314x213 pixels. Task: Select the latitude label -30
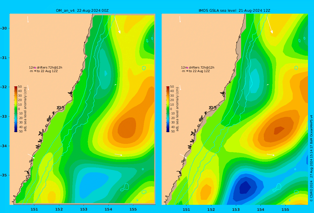tap(4, 28)
